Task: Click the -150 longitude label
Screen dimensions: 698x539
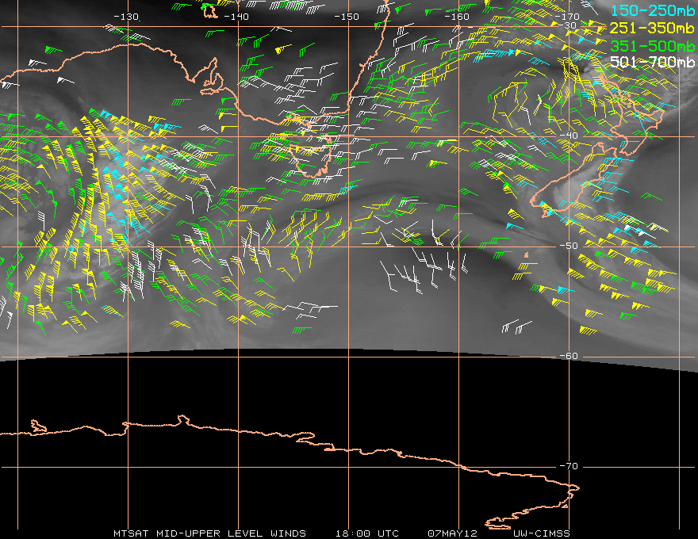Action: click(x=347, y=17)
